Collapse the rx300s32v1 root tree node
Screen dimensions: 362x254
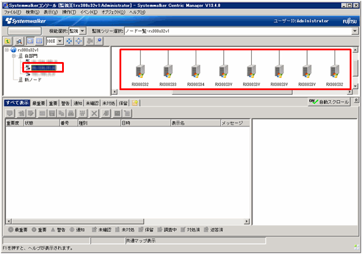pyautogui.click(x=7, y=50)
